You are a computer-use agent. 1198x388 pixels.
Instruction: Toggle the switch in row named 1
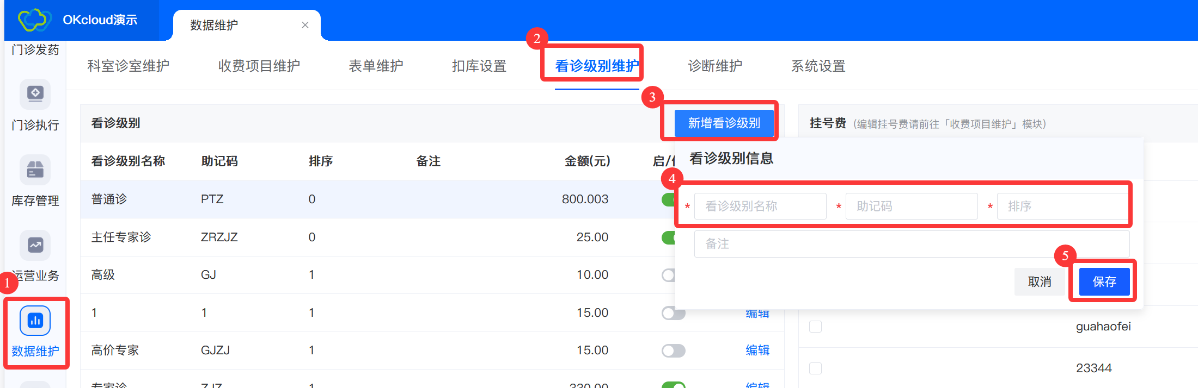pyautogui.click(x=673, y=313)
